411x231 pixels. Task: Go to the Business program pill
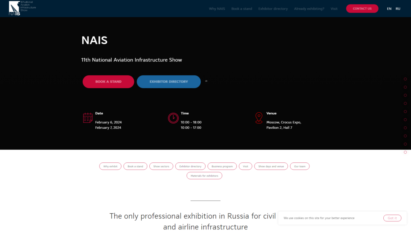(222, 166)
